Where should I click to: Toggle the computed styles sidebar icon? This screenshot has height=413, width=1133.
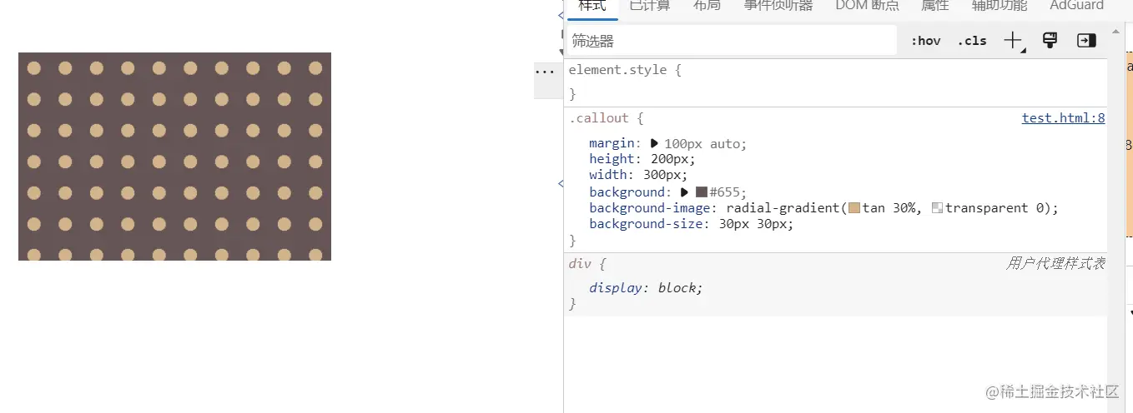pos(1086,40)
